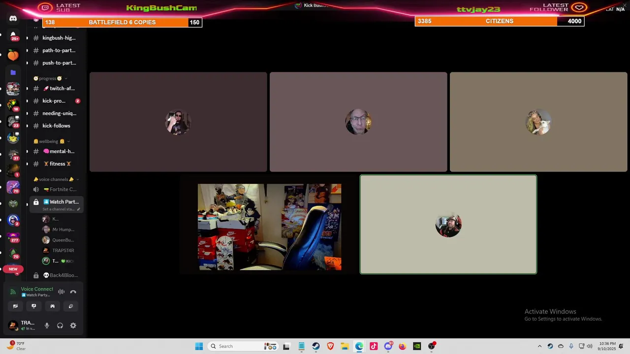Screen dimensions: 630x354
Task: Open the kick-pro... channel with 2 mentions
Action: point(55,101)
